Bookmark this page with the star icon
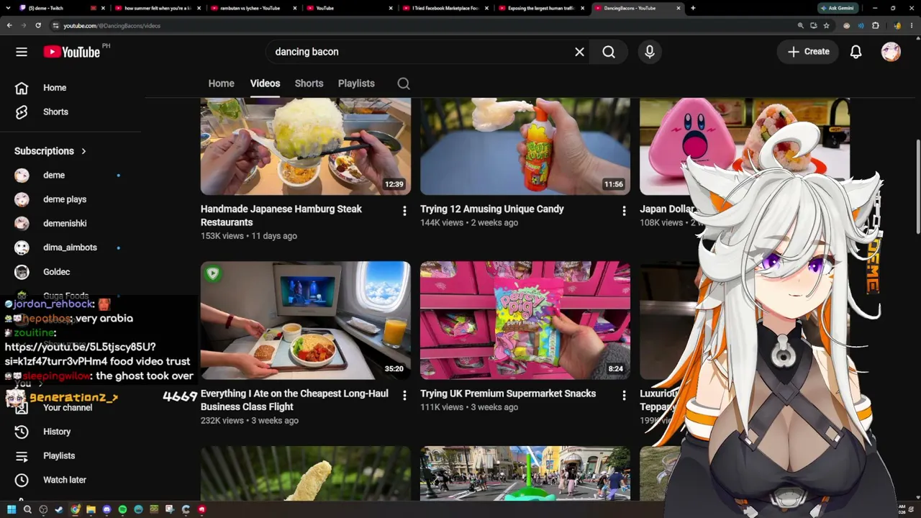 (x=827, y=25)
